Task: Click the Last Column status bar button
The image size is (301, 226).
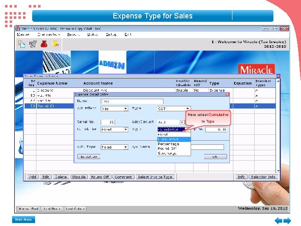Action: [75, 209]
